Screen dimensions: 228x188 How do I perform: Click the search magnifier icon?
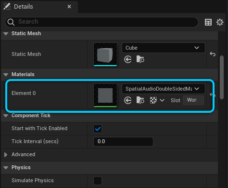click(x=11, y=22)
